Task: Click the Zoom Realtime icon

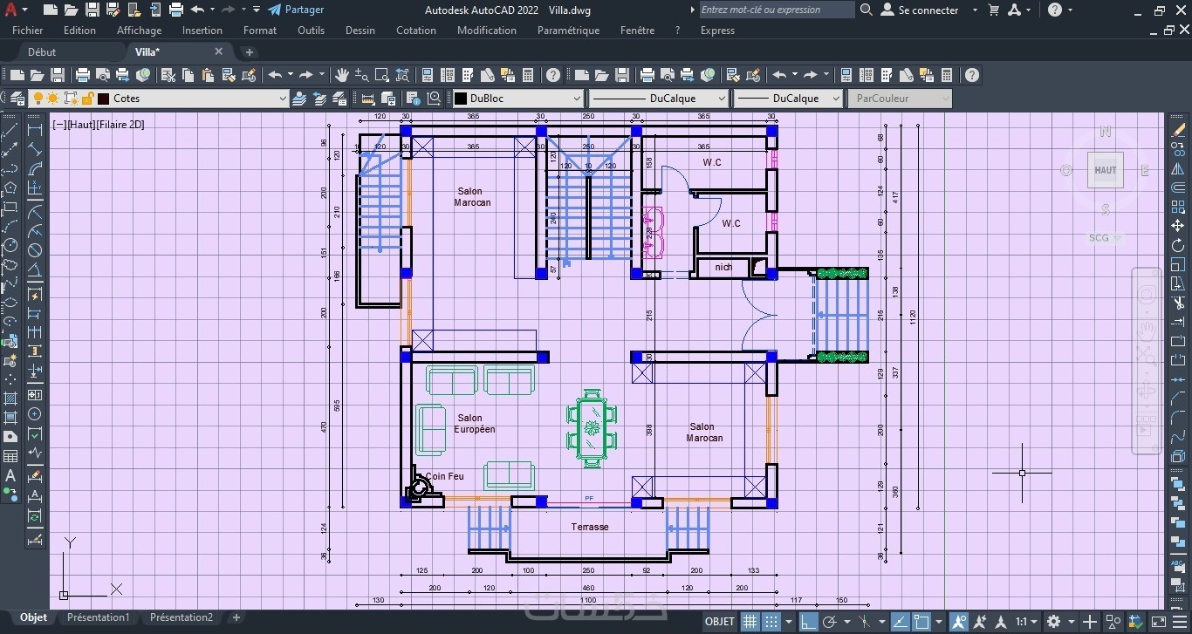Action: click(x=361, y=75)
